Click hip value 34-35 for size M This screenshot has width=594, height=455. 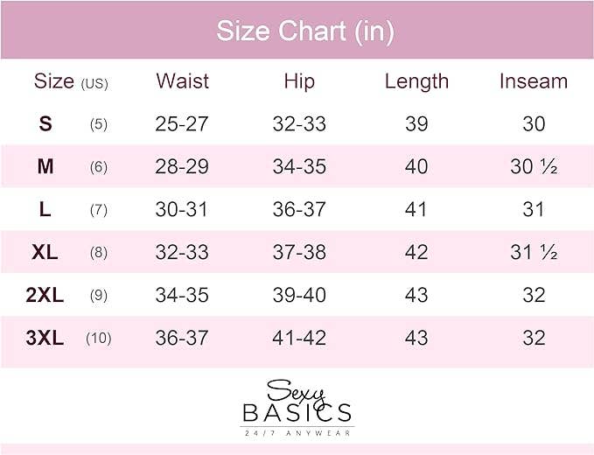coord(299,166)
